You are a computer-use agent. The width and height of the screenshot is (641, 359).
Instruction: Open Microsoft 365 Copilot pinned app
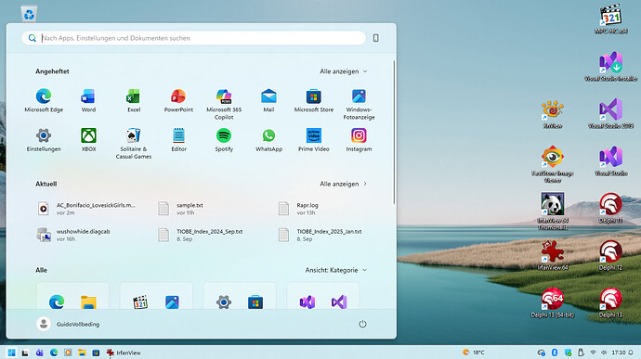tap(224, 104)
